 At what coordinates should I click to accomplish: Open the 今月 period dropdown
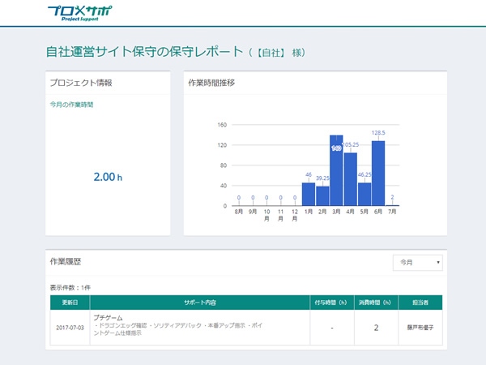[417, 263]
